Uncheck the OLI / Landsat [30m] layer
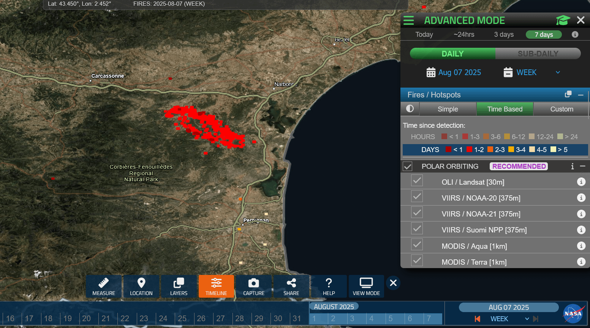Viewport: 590px width, 328px height. [x=417, y=181]
